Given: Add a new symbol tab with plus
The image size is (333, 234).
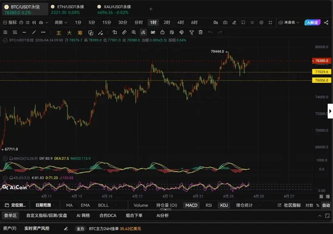Looking at the screenshot, I should (151, 9).
